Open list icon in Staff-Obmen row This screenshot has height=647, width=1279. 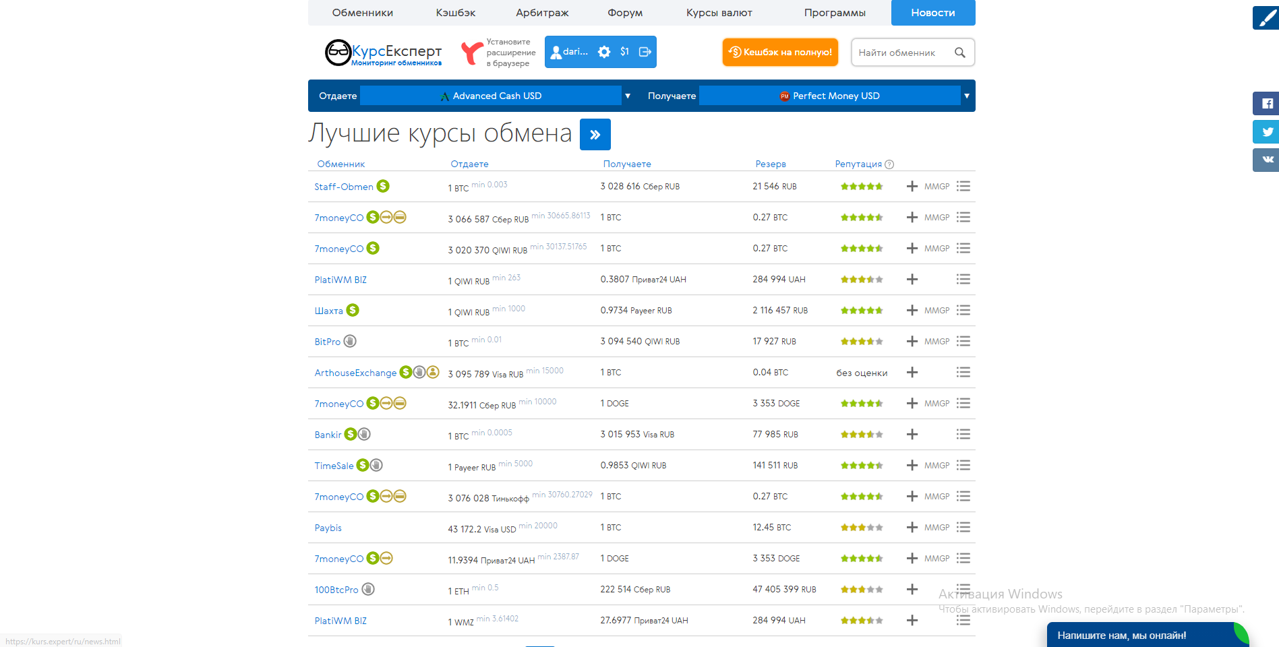(963, 186)
